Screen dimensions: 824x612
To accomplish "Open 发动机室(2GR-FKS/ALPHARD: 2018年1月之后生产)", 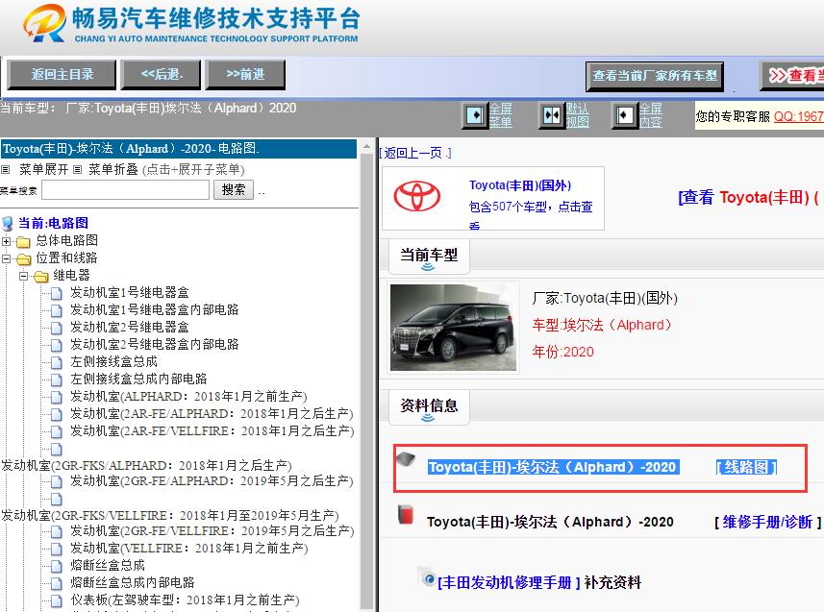I will click(x=146, y=465).
